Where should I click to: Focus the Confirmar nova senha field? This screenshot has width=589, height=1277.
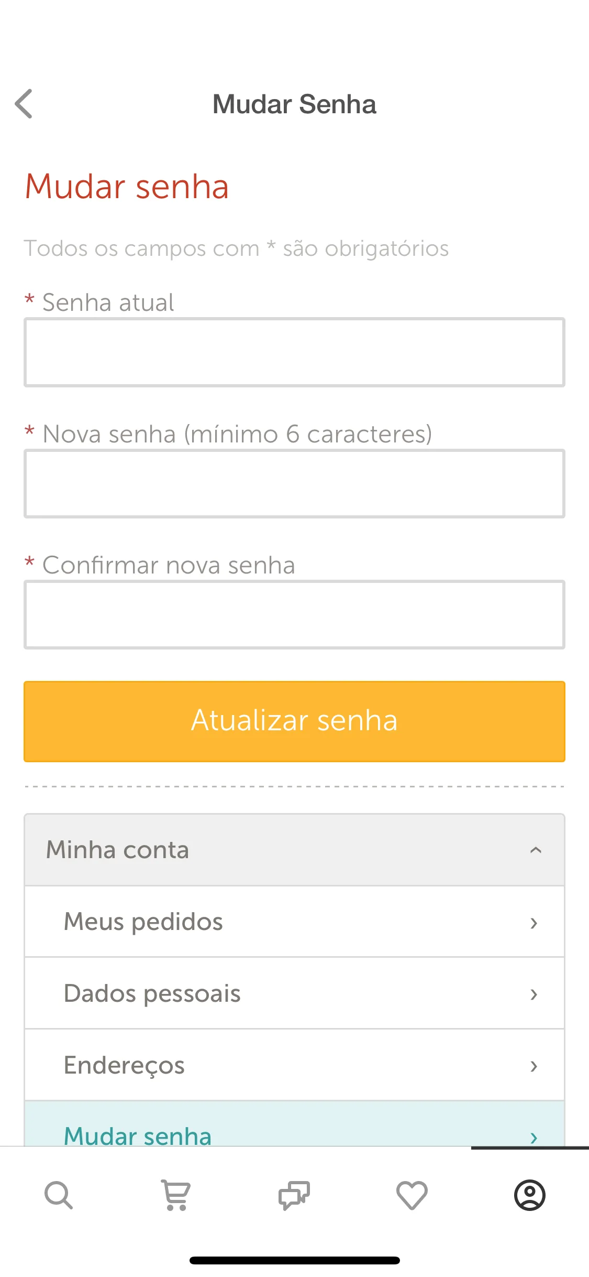point(294,614)
